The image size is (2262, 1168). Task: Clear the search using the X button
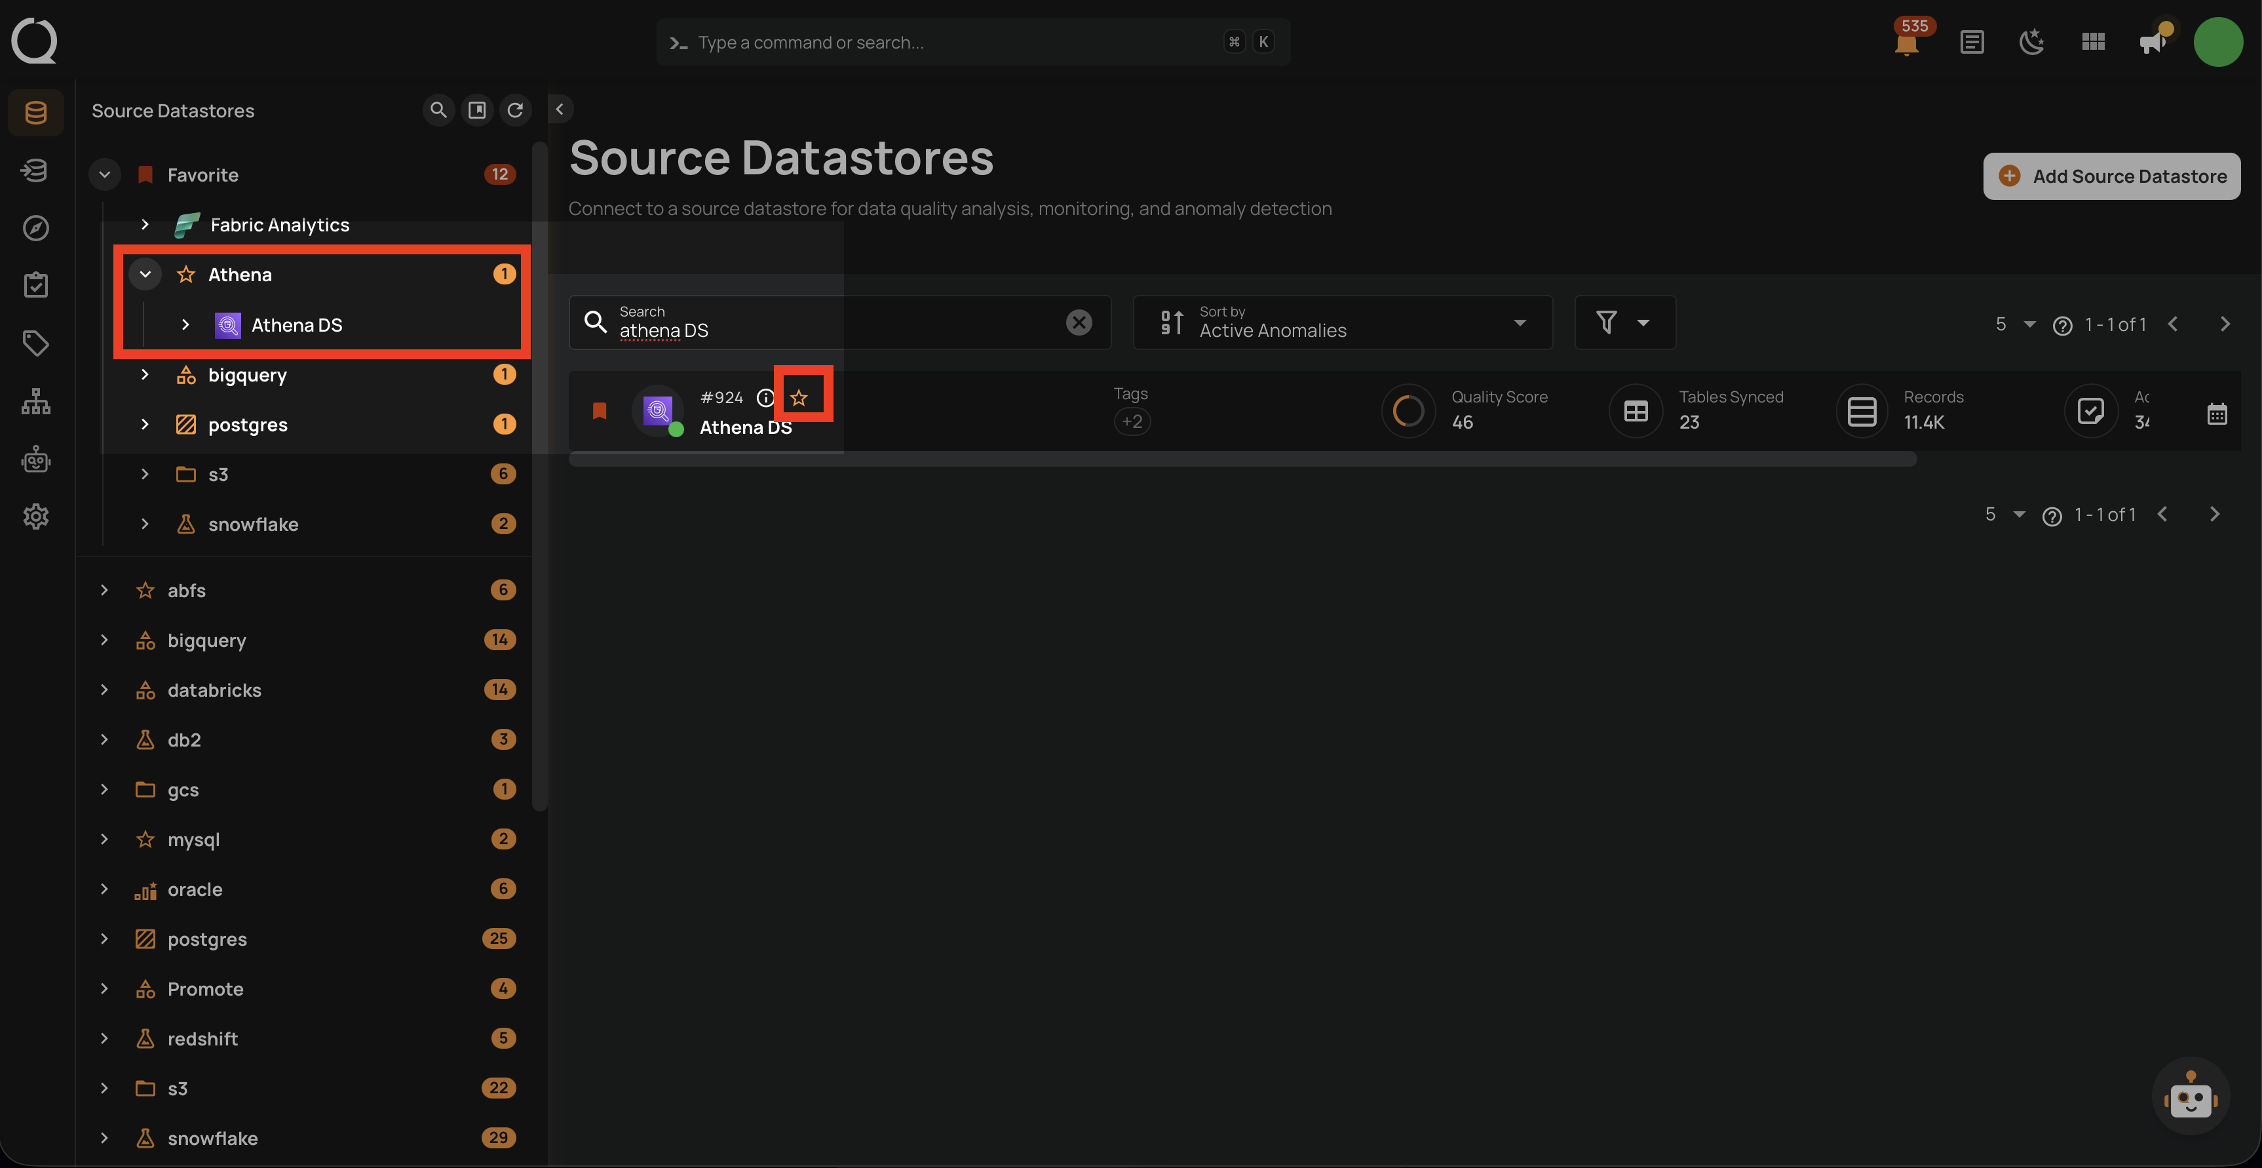1079,321
